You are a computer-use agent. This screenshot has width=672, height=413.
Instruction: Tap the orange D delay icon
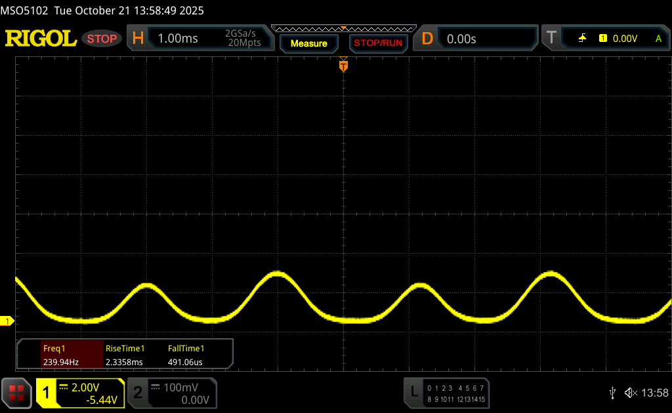tap(427, 39)
